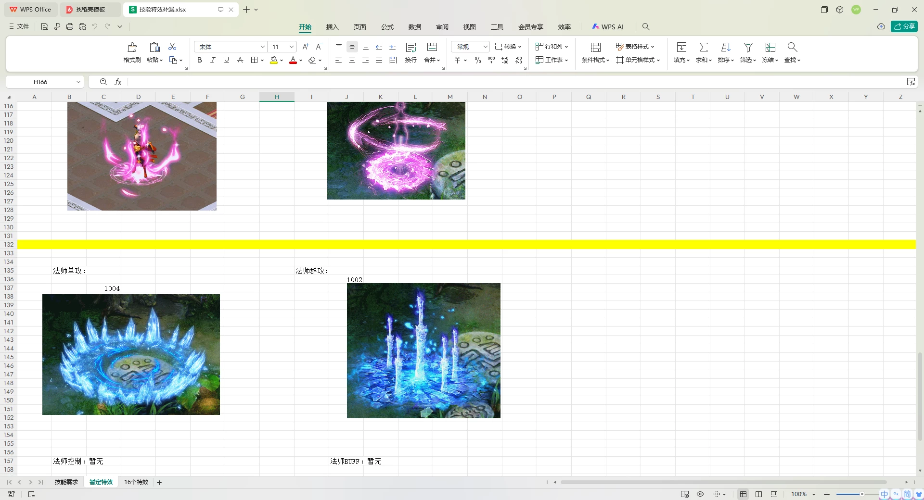924x500 pixels.
Task: Click the Conditional Formatting icon
Action: pos(596,47)
